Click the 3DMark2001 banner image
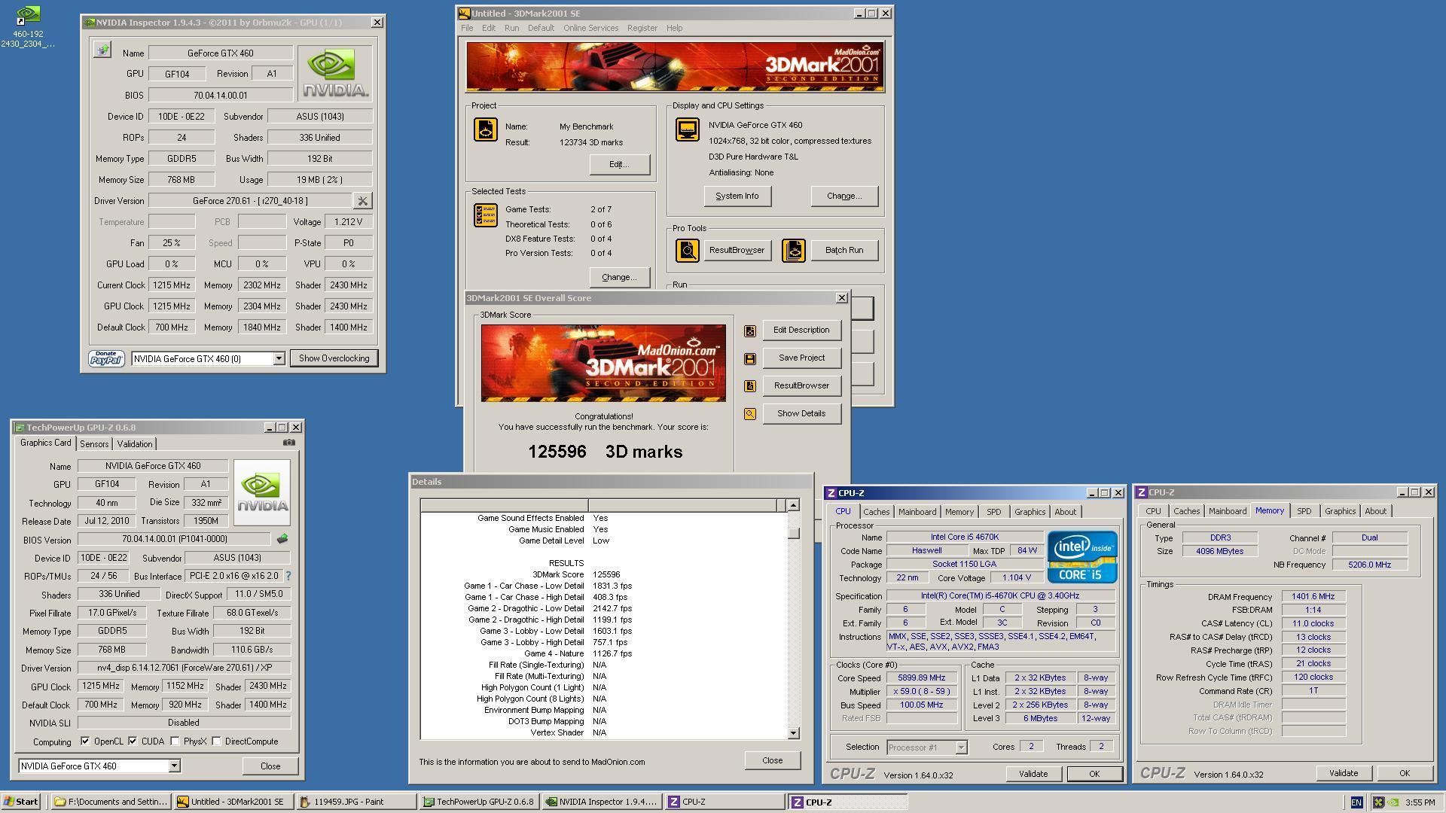Image resolution: width=1446 pixels, height=813 pixels. pyautogui.click(x=675, y=67)
